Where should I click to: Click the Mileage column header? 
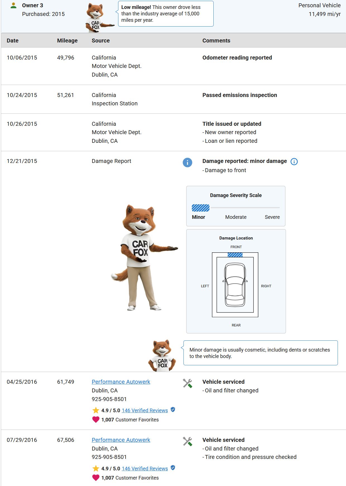pyautogui.click(x=67, y=41)
